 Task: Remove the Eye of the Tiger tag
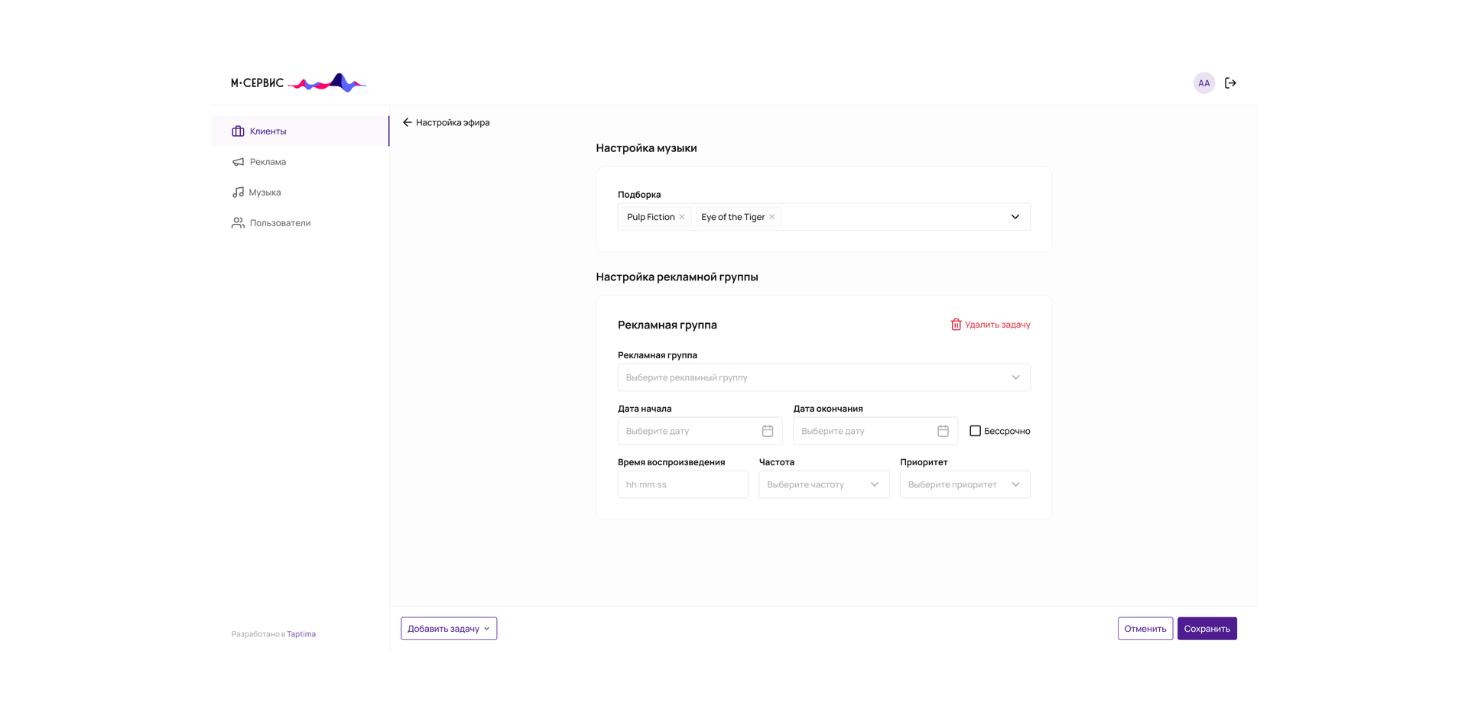(772, 216)
